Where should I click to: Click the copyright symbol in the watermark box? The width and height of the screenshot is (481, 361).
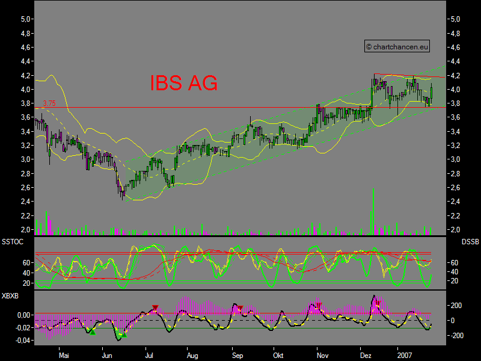click(369, 45)
